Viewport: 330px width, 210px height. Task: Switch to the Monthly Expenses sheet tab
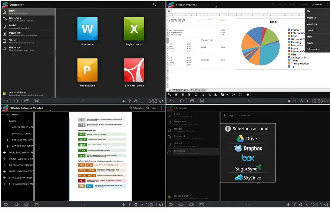(198, 90)
